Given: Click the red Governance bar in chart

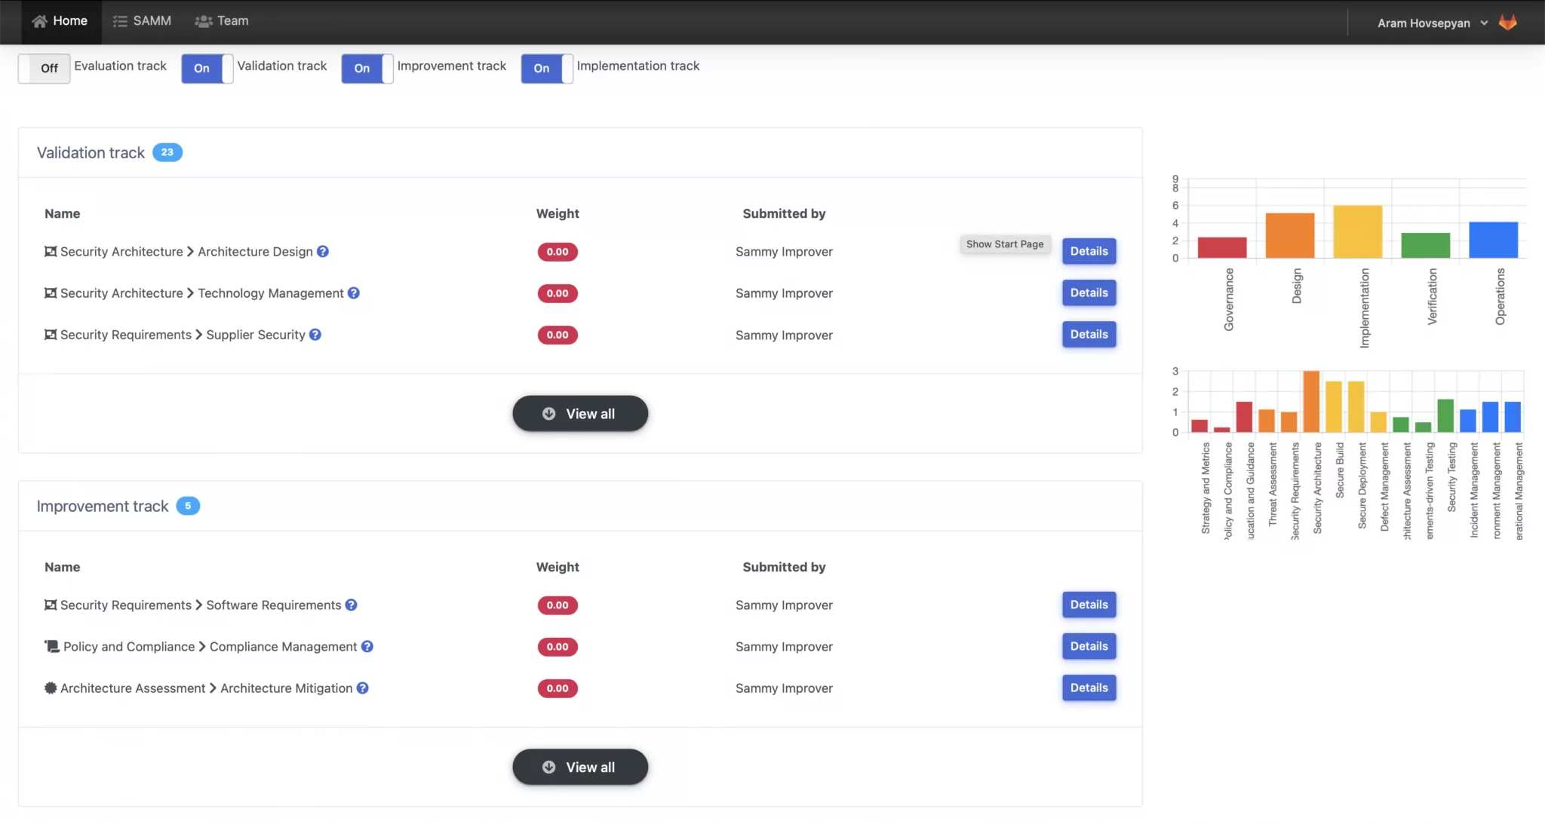Looking at the screenshot, I should [x=1221, y=248].
